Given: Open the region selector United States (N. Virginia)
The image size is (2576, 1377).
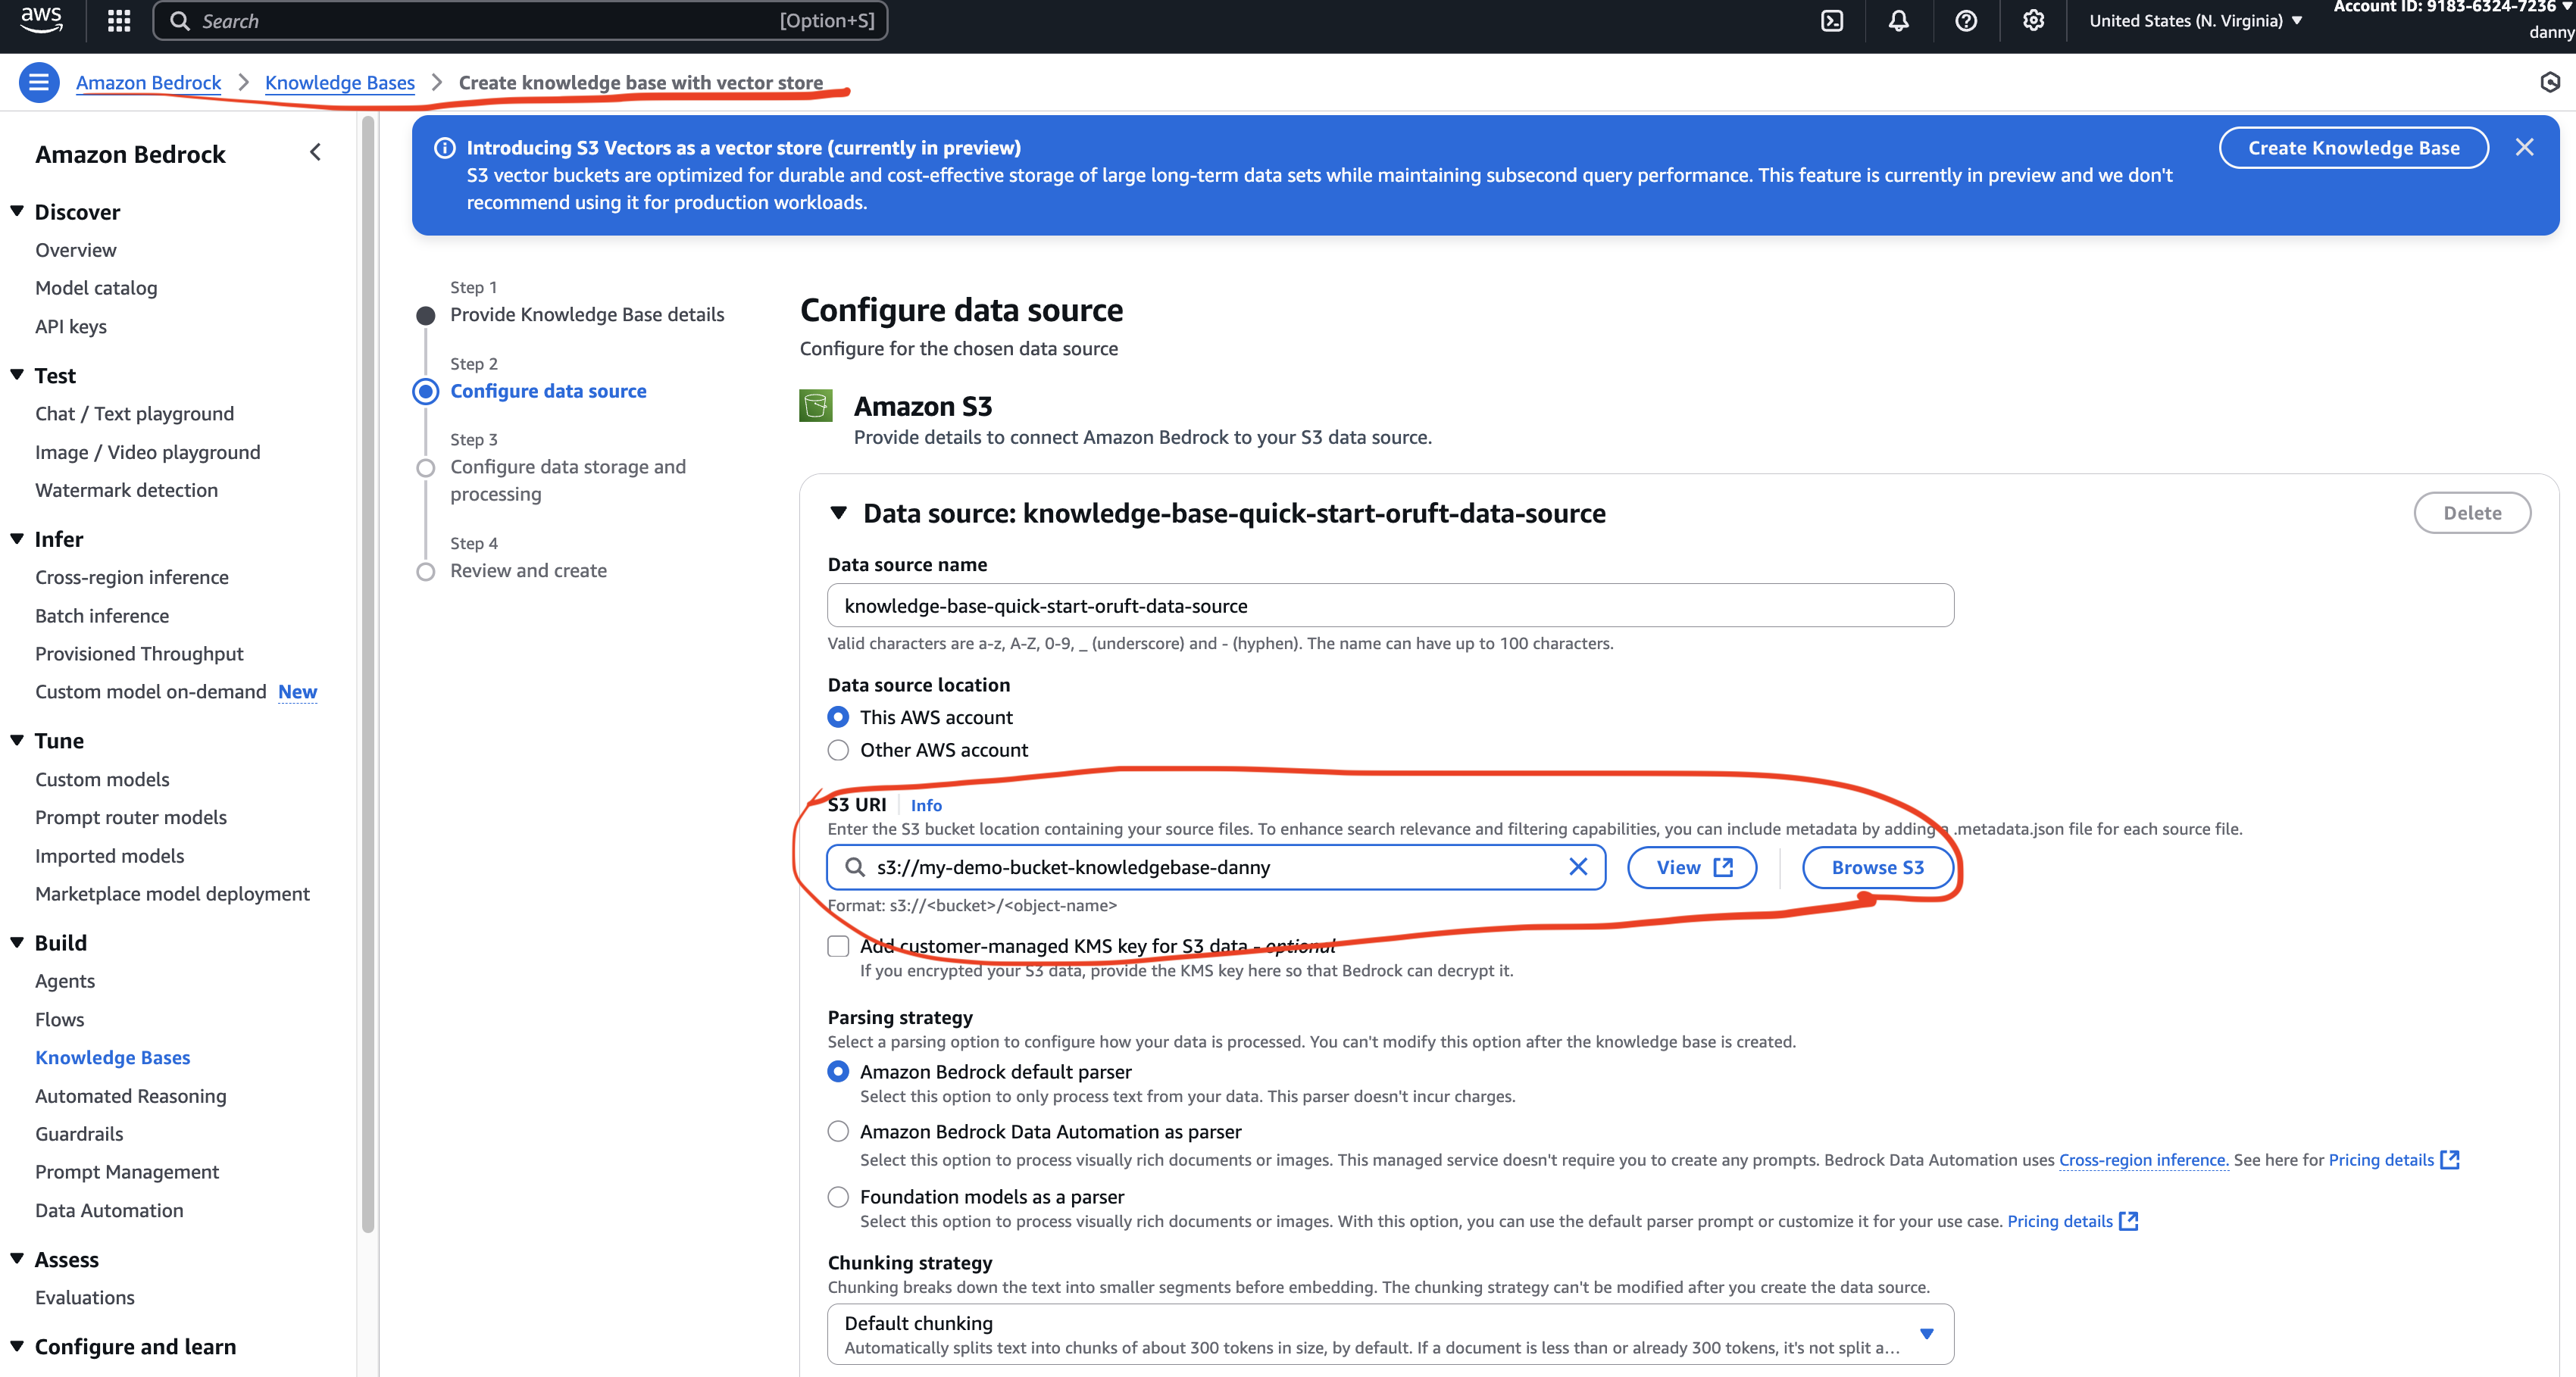Looking at the screenshot, I should click(2195, 21).
